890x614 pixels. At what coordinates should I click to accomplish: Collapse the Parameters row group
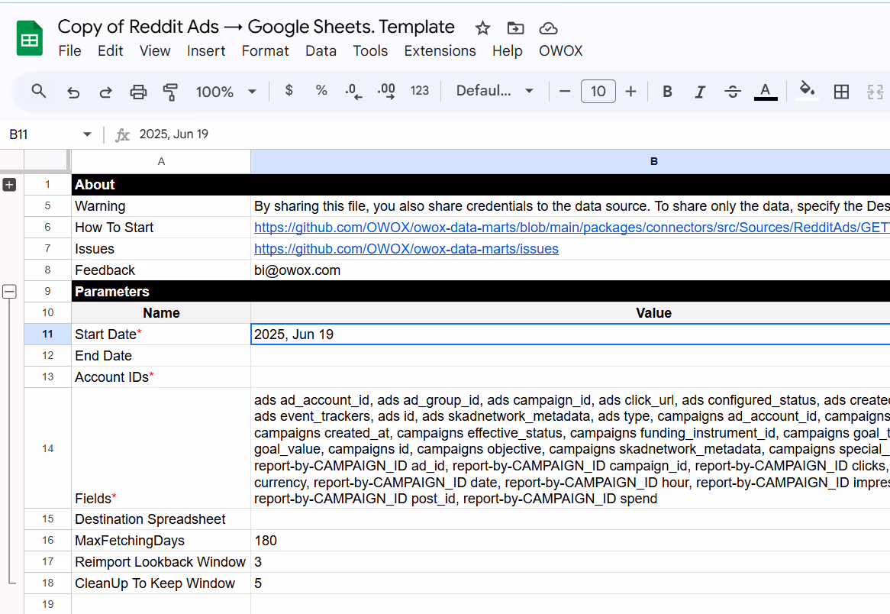[x=9, y=291]
